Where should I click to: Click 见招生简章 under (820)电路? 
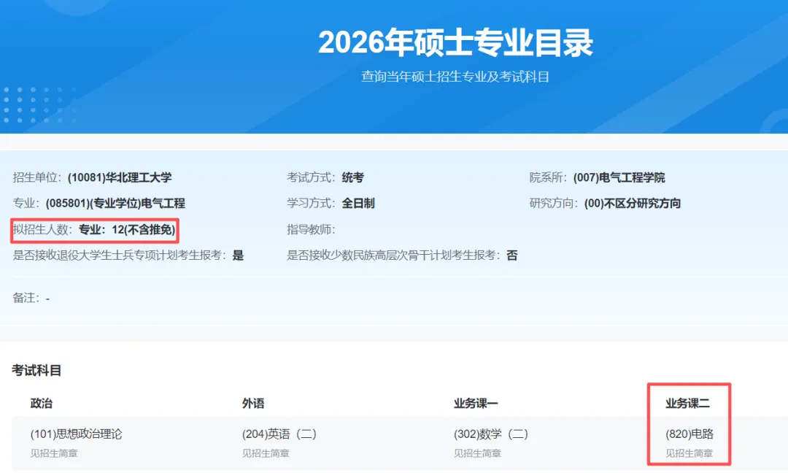click(689, 453)
